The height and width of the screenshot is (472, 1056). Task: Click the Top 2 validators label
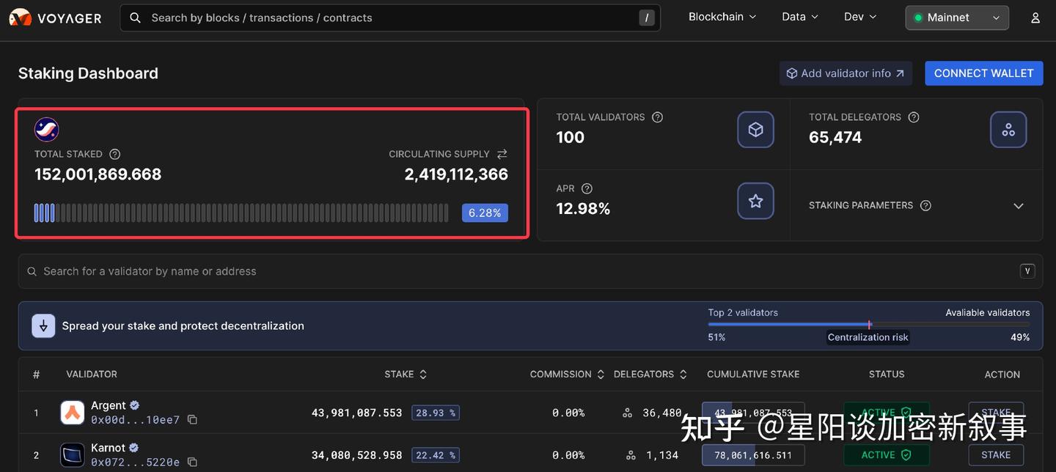(x=743, y=312)
